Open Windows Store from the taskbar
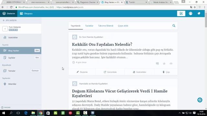 pos(48,113)
